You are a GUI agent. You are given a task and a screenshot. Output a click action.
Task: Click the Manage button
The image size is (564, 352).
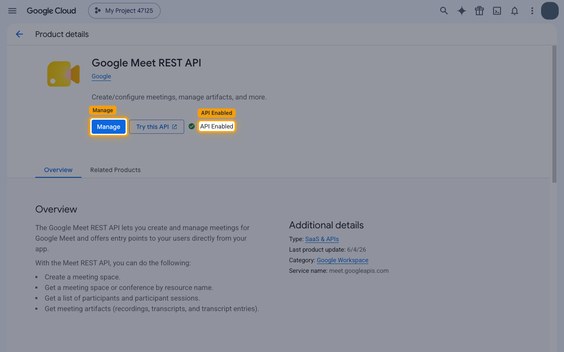(x=108, y=127)
